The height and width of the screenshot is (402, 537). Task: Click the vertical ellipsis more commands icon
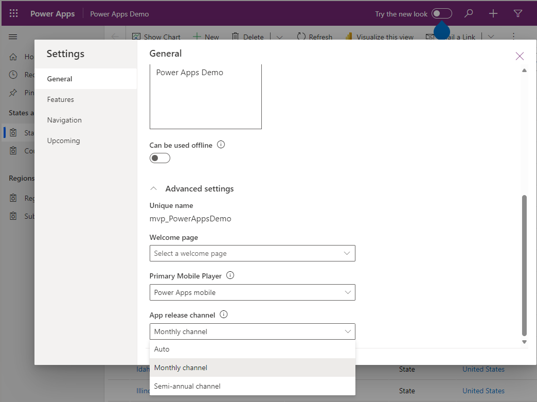(513, 37)
